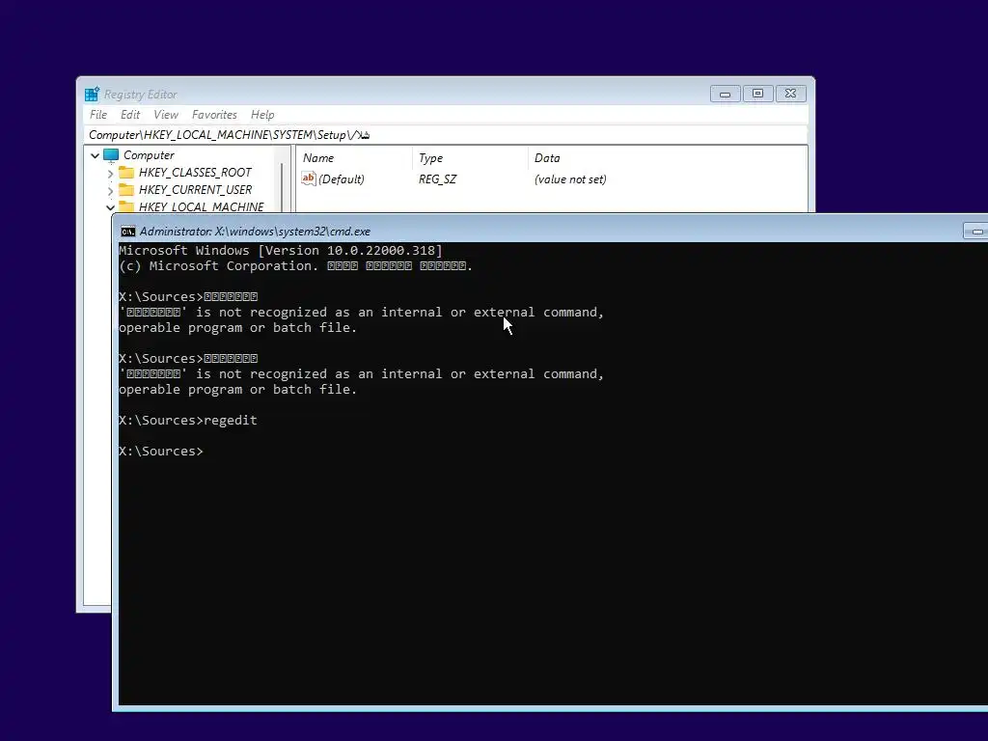Click the cmd.exe title bar icon

(x=128, y=232)
